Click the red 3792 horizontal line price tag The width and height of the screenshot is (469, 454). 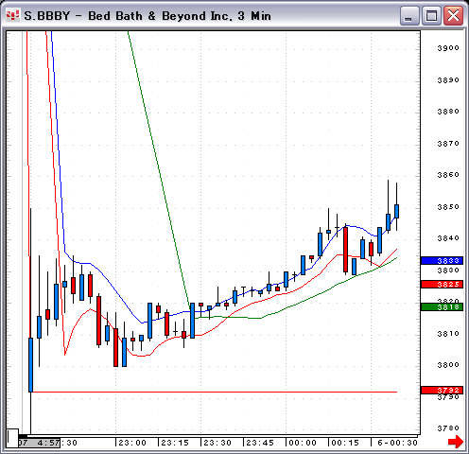coord(442,390)
